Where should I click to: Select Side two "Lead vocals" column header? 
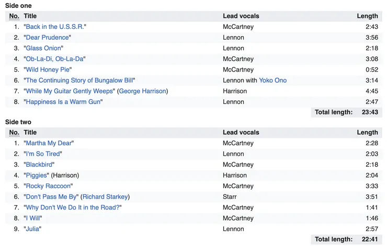pos(241,132)
